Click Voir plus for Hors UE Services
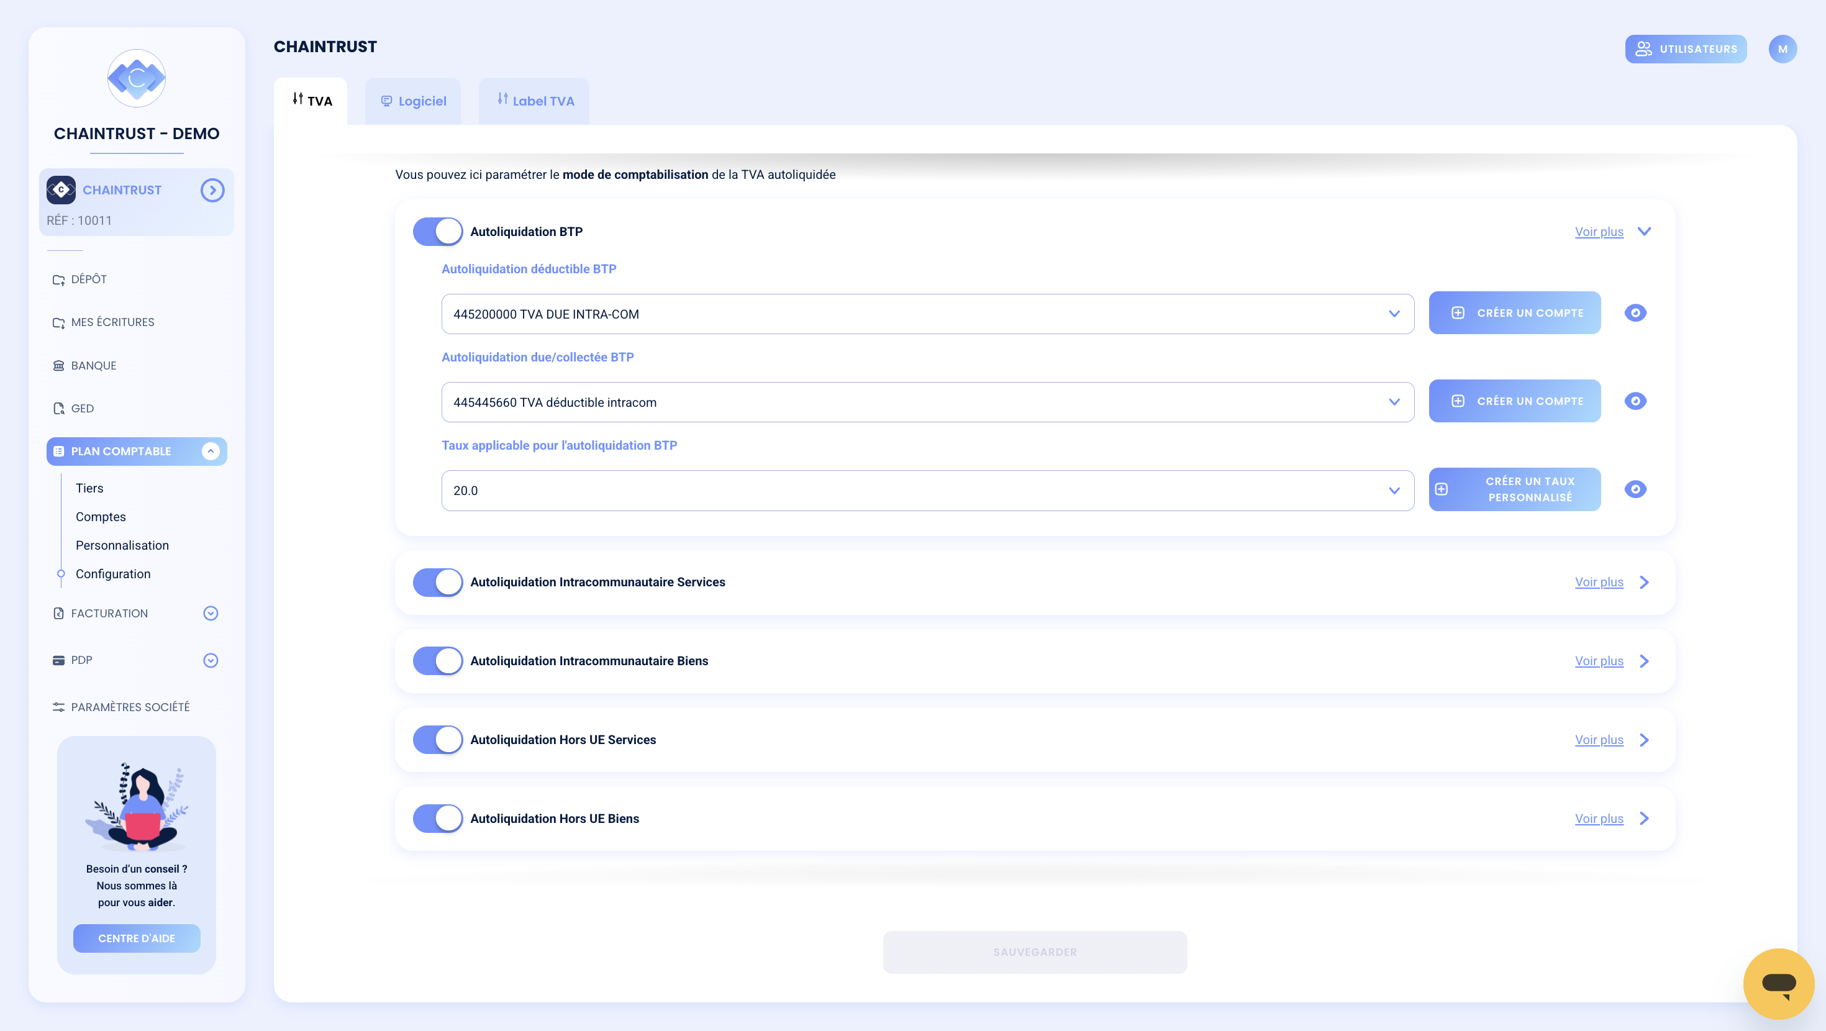 click(x=1599, y=740)
